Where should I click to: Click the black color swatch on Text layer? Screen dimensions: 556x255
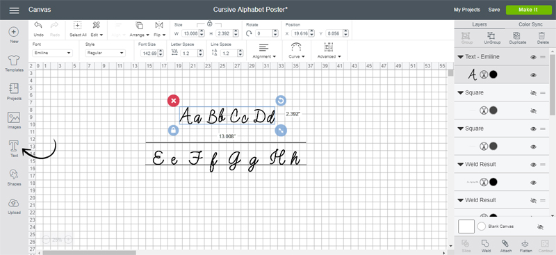493,74
